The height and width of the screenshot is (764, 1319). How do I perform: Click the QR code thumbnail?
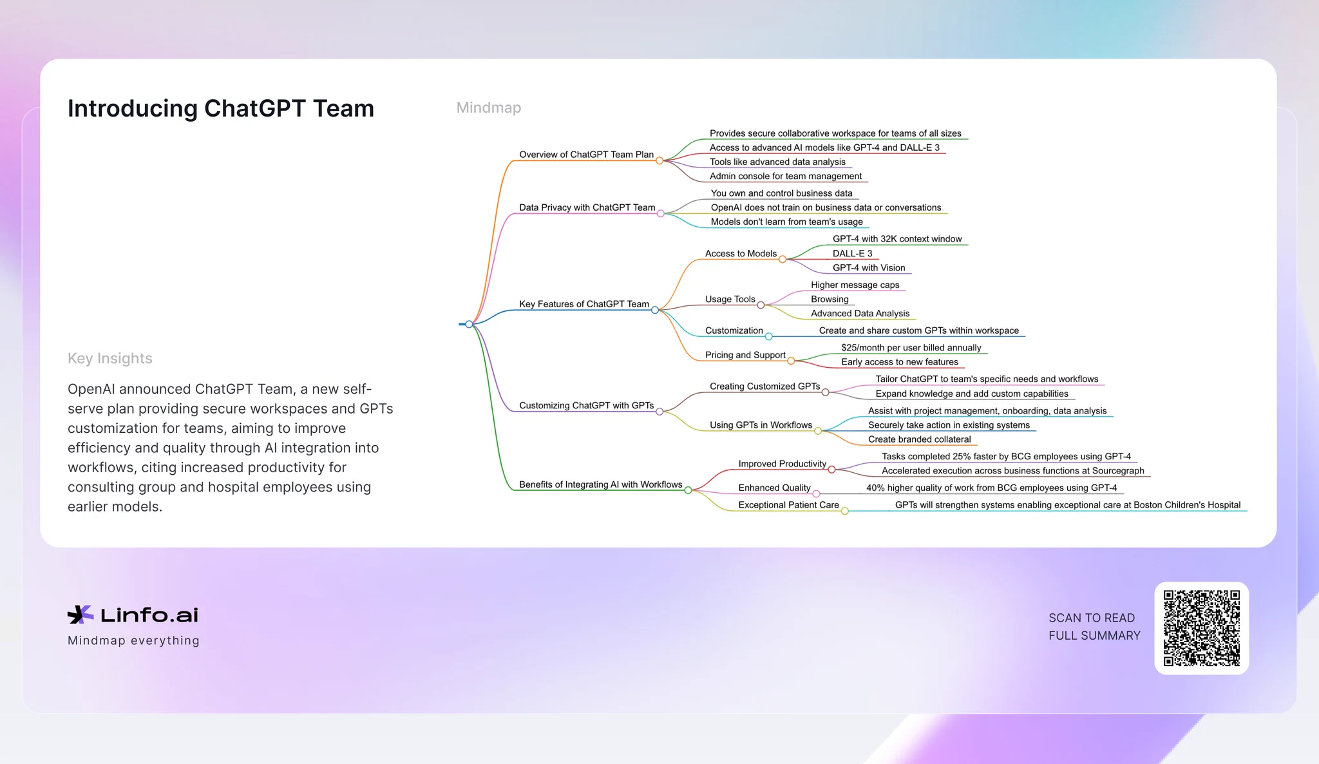(x=1201, y=628)
